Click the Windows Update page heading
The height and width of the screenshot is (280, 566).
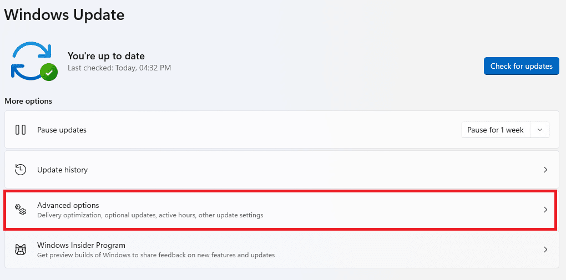(64, 14)
